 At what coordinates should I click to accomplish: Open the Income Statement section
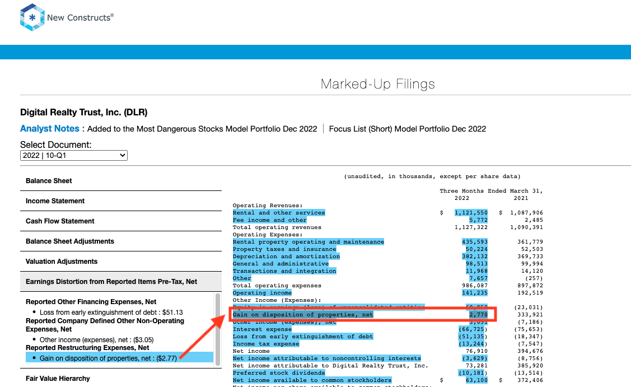pos(121,201)
